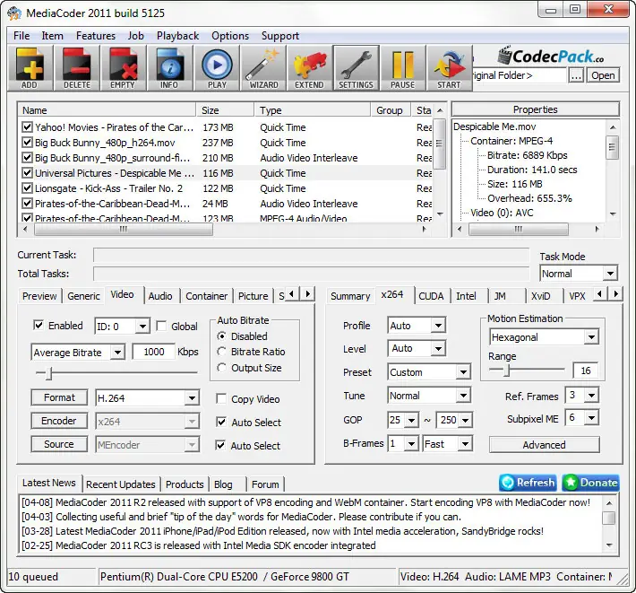Viewport: 636px width, 593px height.
Task: Click the Range value 16 field
Action: pos(585,371)
